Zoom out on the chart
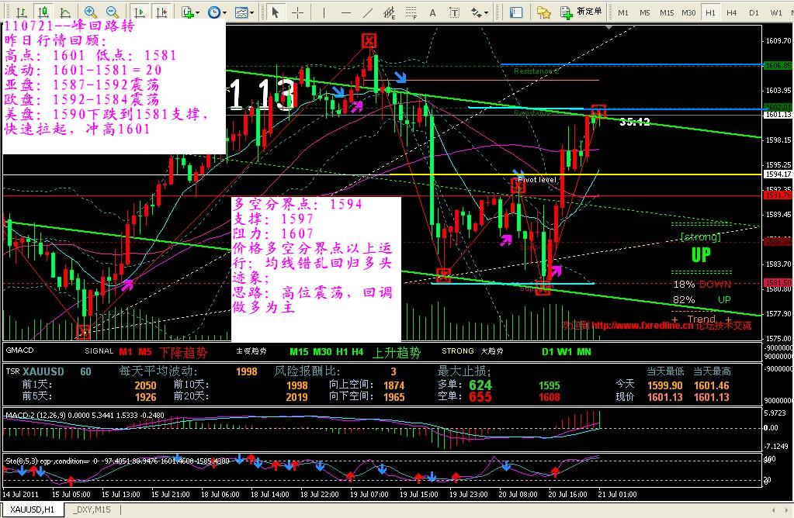 (113, 12)
